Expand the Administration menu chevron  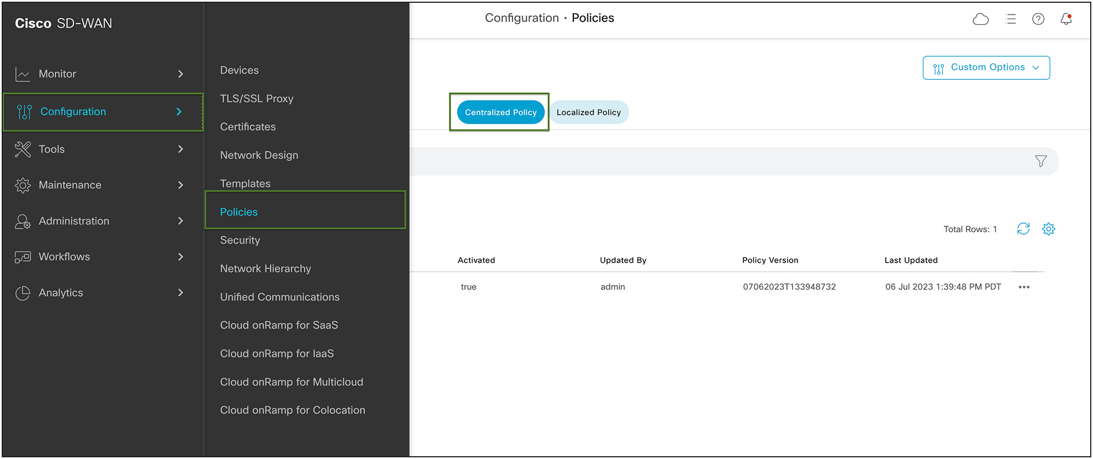[x=180, y=221]
